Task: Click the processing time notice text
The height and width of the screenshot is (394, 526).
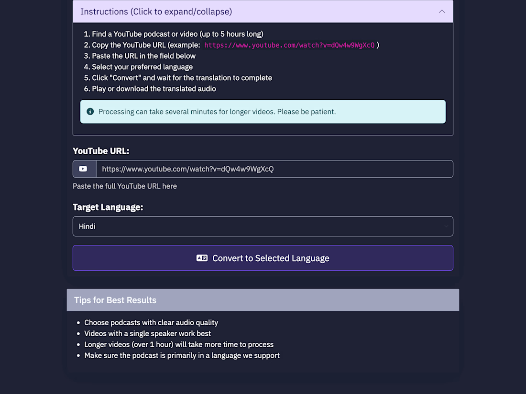Action: (217, 112)
